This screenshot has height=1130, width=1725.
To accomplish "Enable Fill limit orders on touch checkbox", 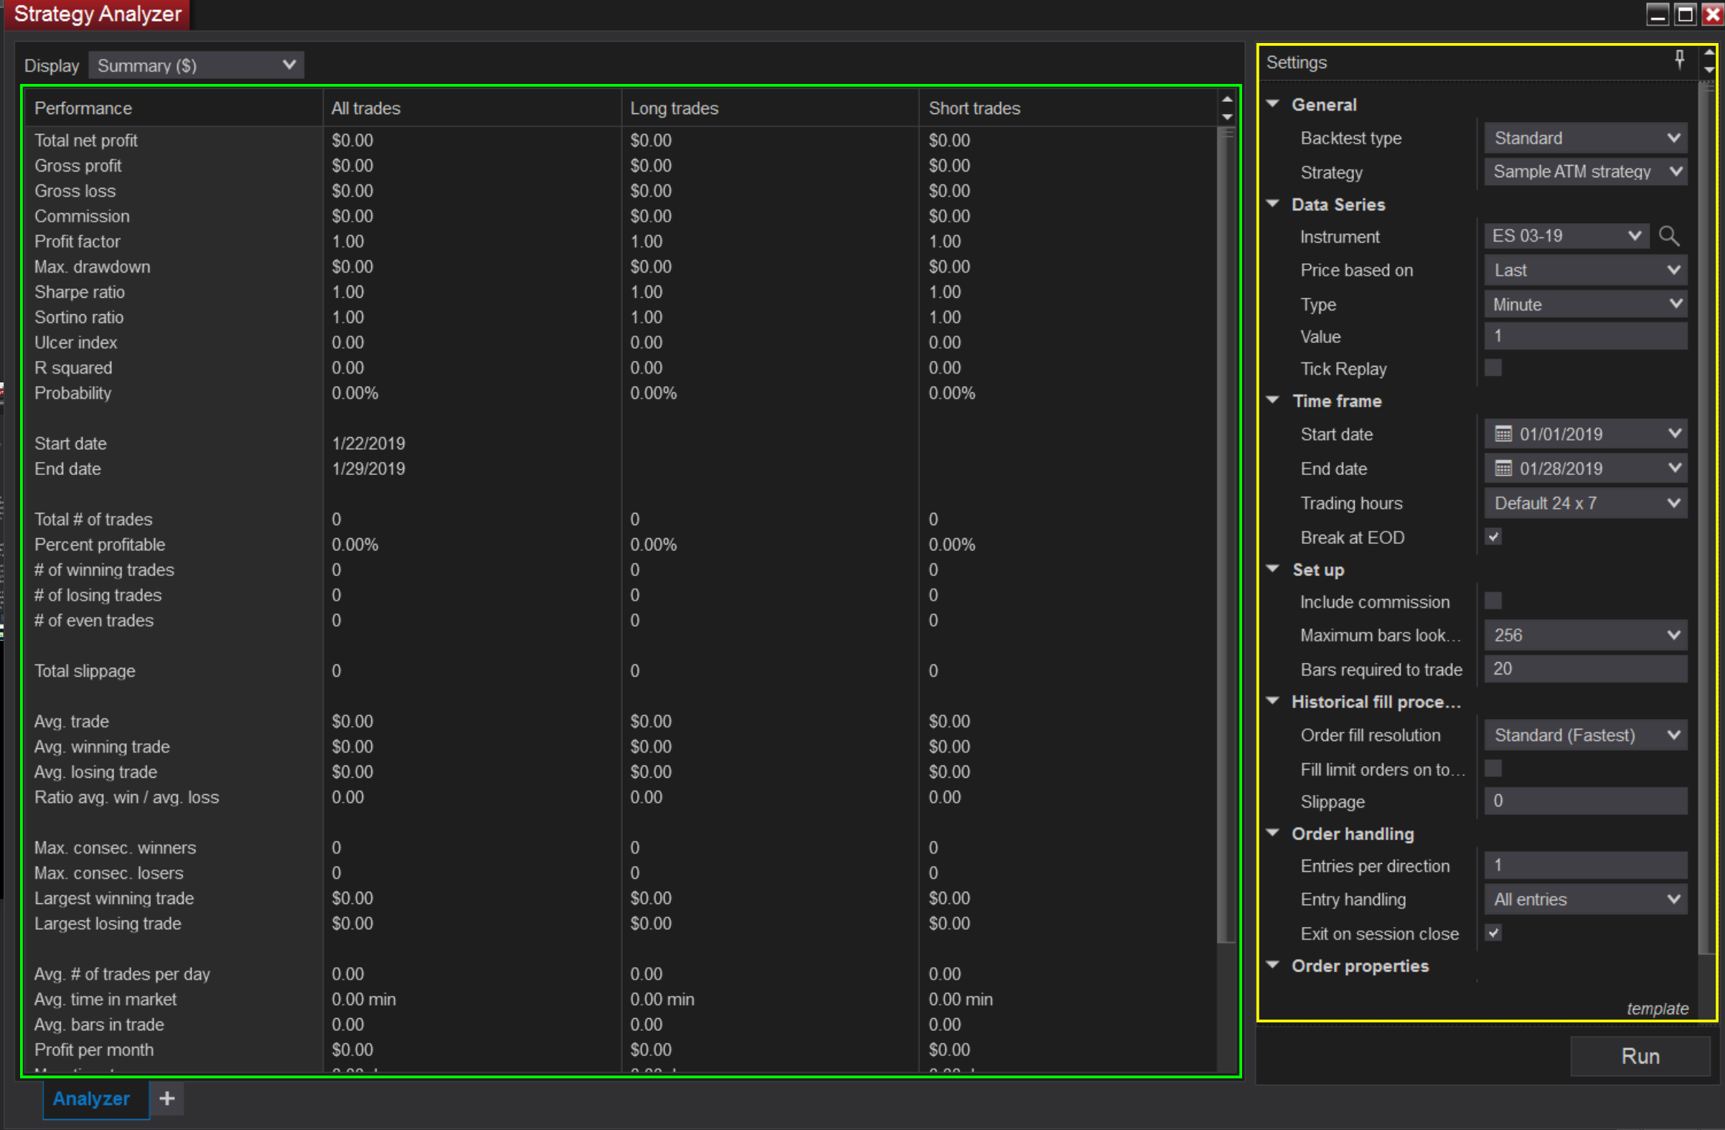I will [1493, 768].
